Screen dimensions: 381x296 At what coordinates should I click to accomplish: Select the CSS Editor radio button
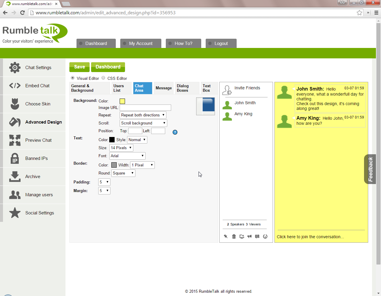(x=103, y=78)
